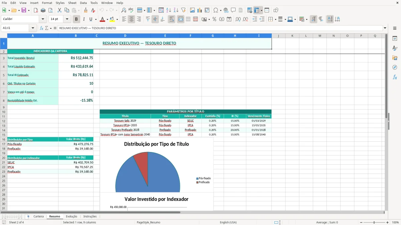Click the formula equals button
The image size is (401, 225).
coord(55,28)
